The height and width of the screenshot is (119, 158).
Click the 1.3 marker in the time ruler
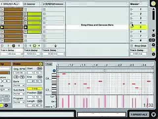pyautogui.click(x=83, y=65)
